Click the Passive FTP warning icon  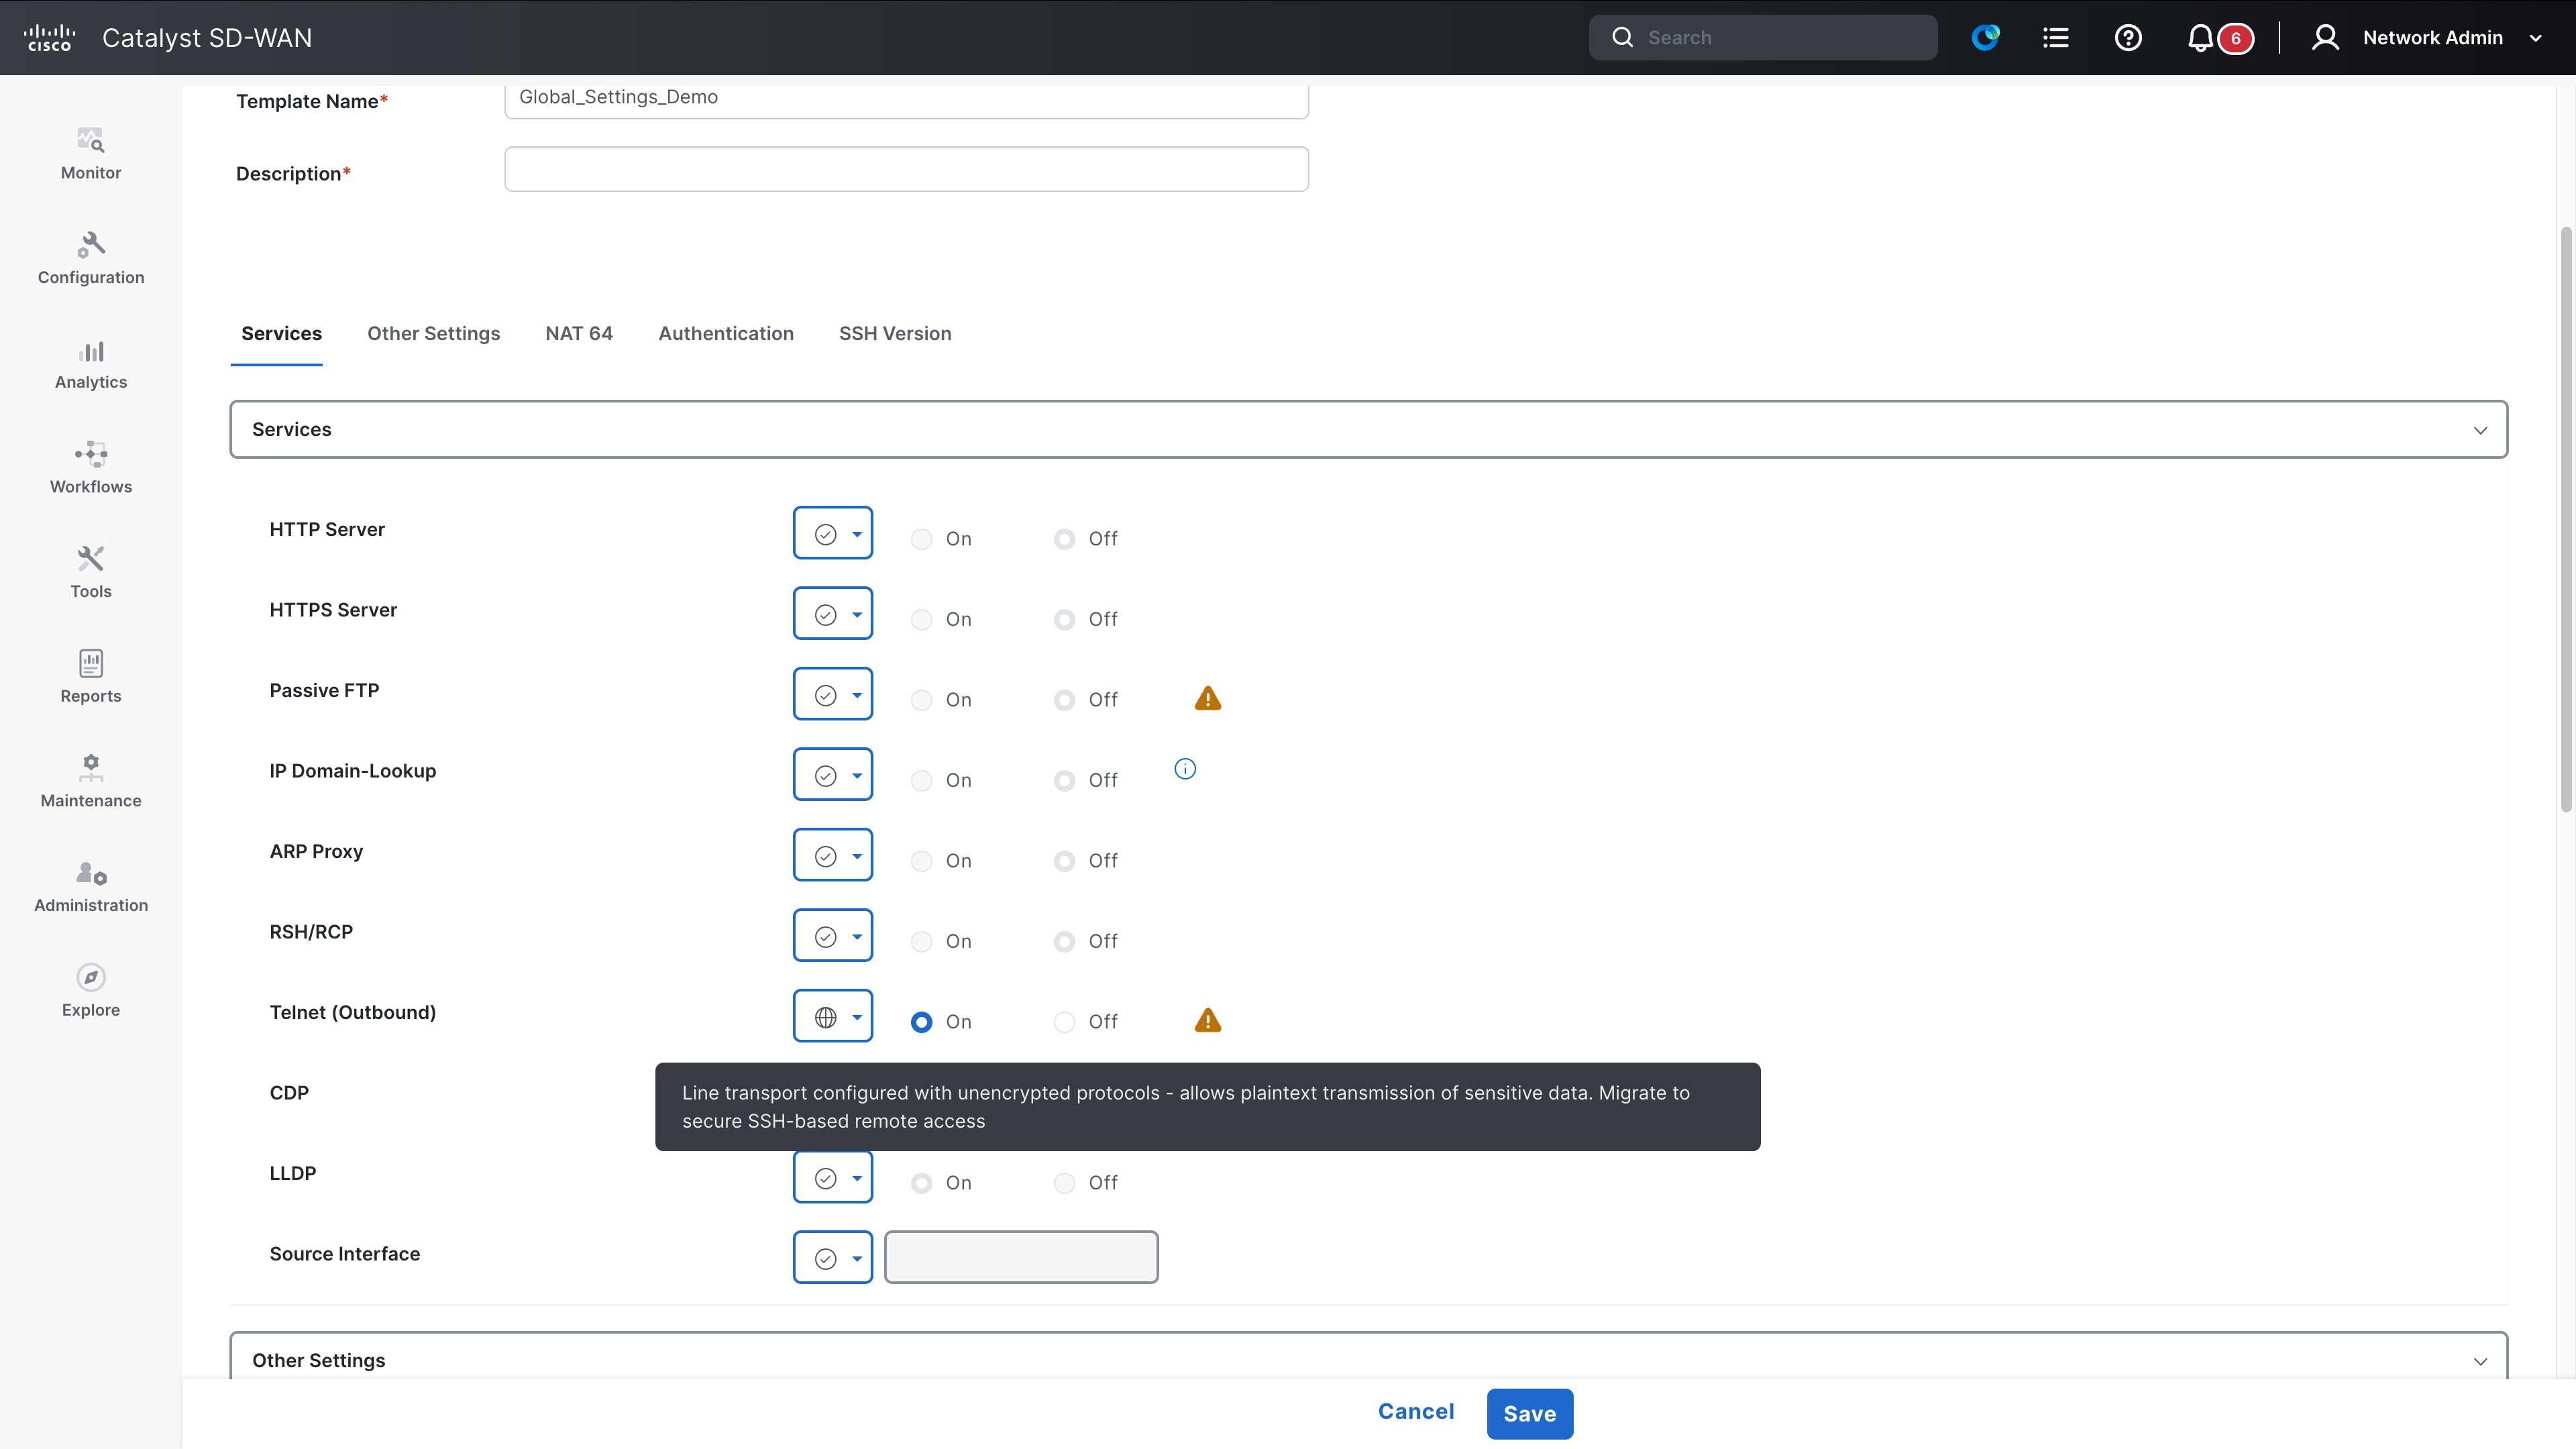(1207, 698)
